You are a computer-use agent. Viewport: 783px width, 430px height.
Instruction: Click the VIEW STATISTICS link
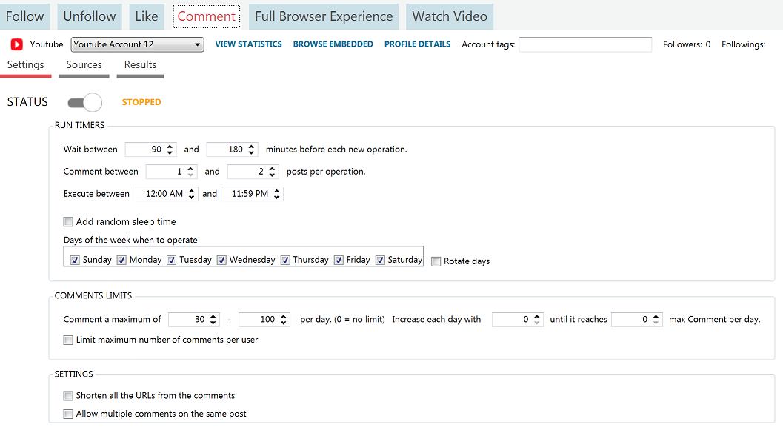point(248,44)
